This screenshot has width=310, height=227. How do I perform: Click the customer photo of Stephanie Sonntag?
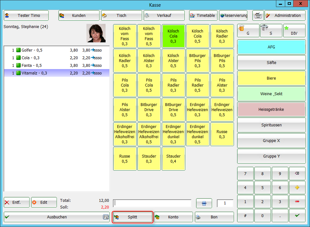(x=96, y=33)
